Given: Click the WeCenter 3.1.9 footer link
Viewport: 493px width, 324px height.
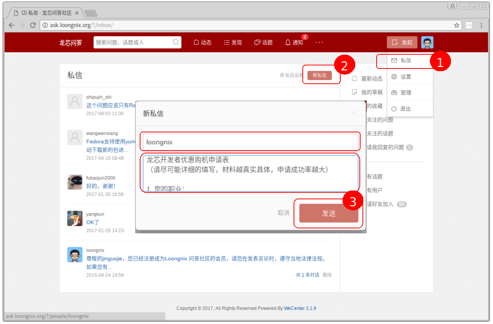Looking at the screenshot, I should [x=300, y=308].
